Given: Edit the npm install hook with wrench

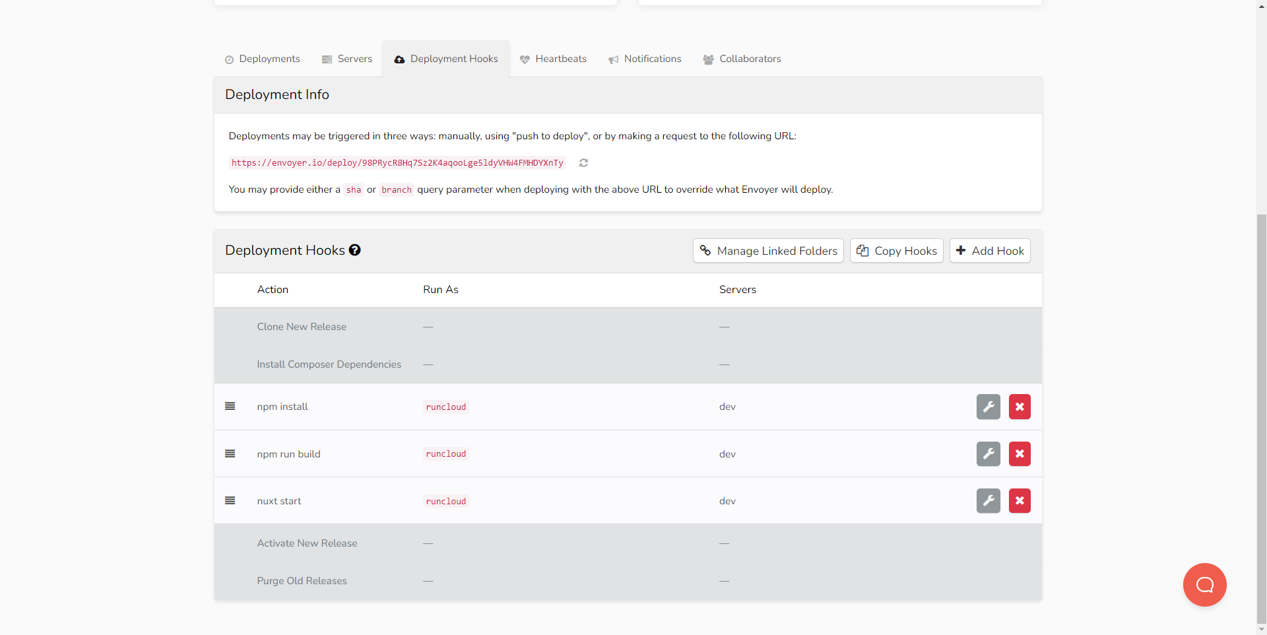Looking at the screenshot, I should [988, 407].
